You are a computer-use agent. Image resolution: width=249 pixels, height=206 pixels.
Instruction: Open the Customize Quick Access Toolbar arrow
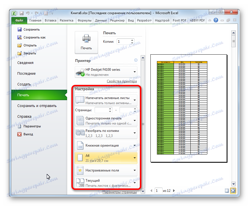pyautogui.click(x=52, y=13)
